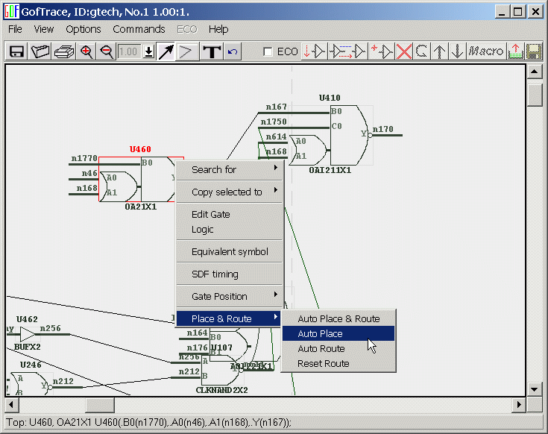Image resolution: width=548 pixels, height=434 pixels.
Task: Select the Text tool icon
Action: (x=212, y=51)
